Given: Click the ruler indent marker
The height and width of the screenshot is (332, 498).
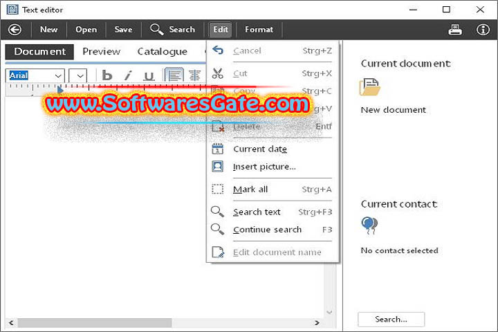Looking at the screenshot, I should tap(60, 90).
